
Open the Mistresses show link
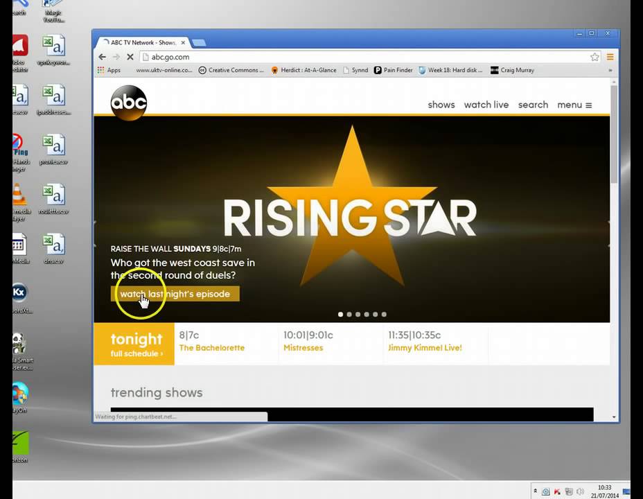(303, 348)
